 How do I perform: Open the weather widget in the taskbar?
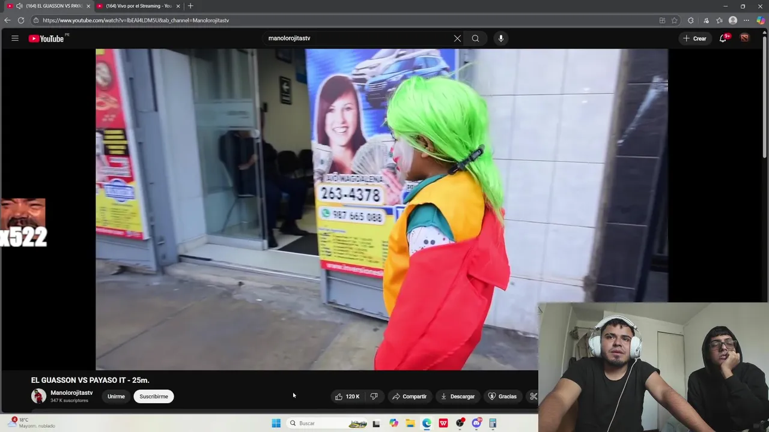coord(31,423)
